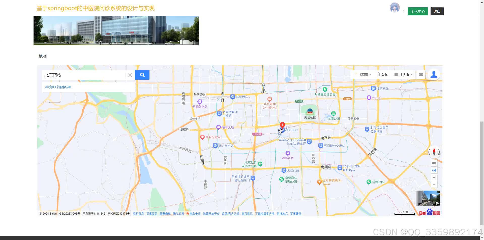Open the 隐私政策 footer link
The width and height of the screenshot is (484, 240).
tap(178, 214)
